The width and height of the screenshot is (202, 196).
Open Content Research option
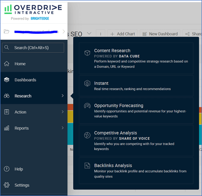136,59
